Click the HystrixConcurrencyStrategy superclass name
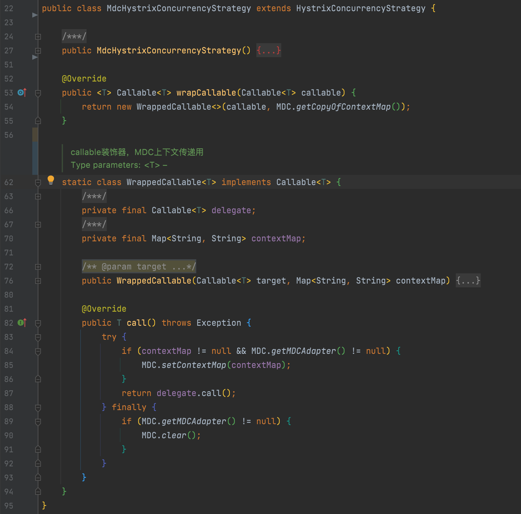521x514 pixels. pyautogui.click(x=361, y=8)
